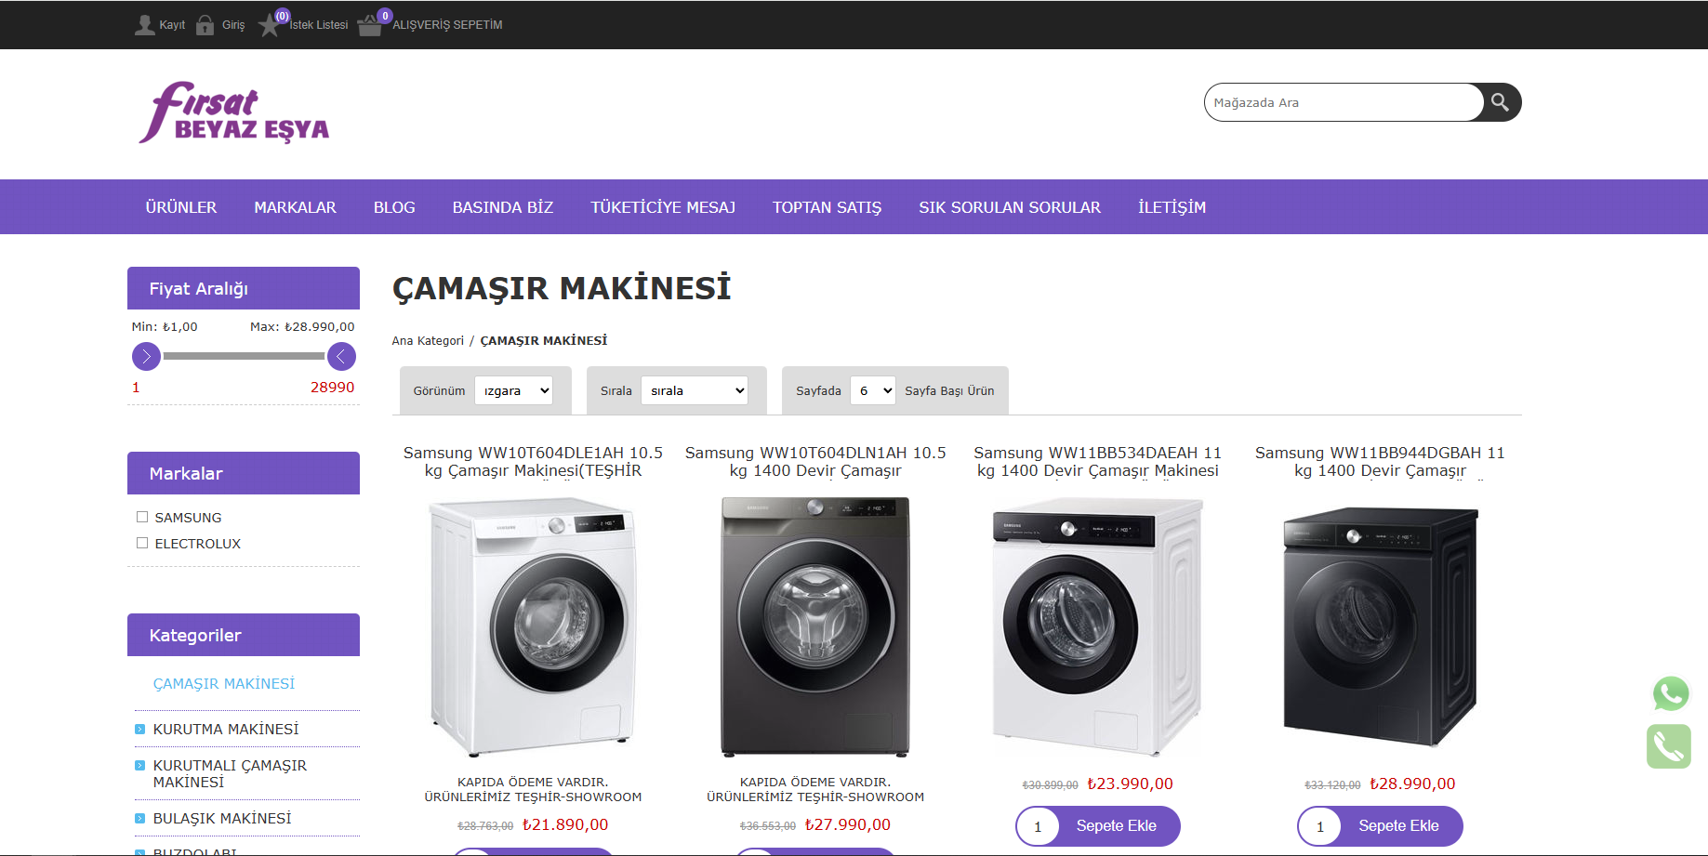Add Samsung WW11BB534DAEAH to cart
This screenshot has height=856, width=1708.
click(x=1116, y=826)
